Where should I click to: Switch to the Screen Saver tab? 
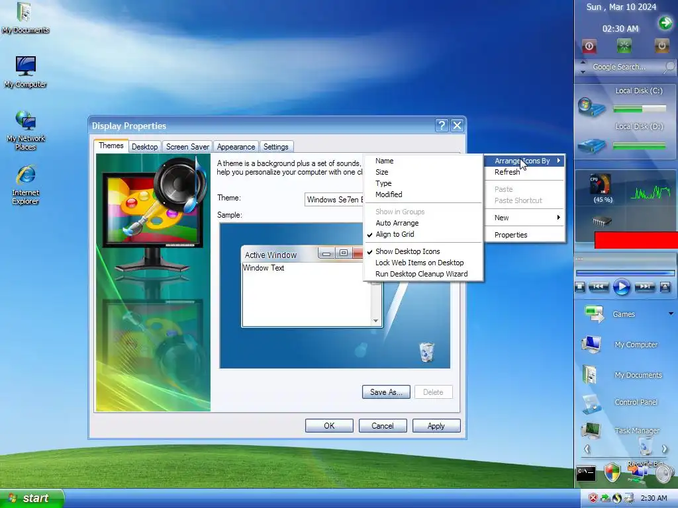187,147
